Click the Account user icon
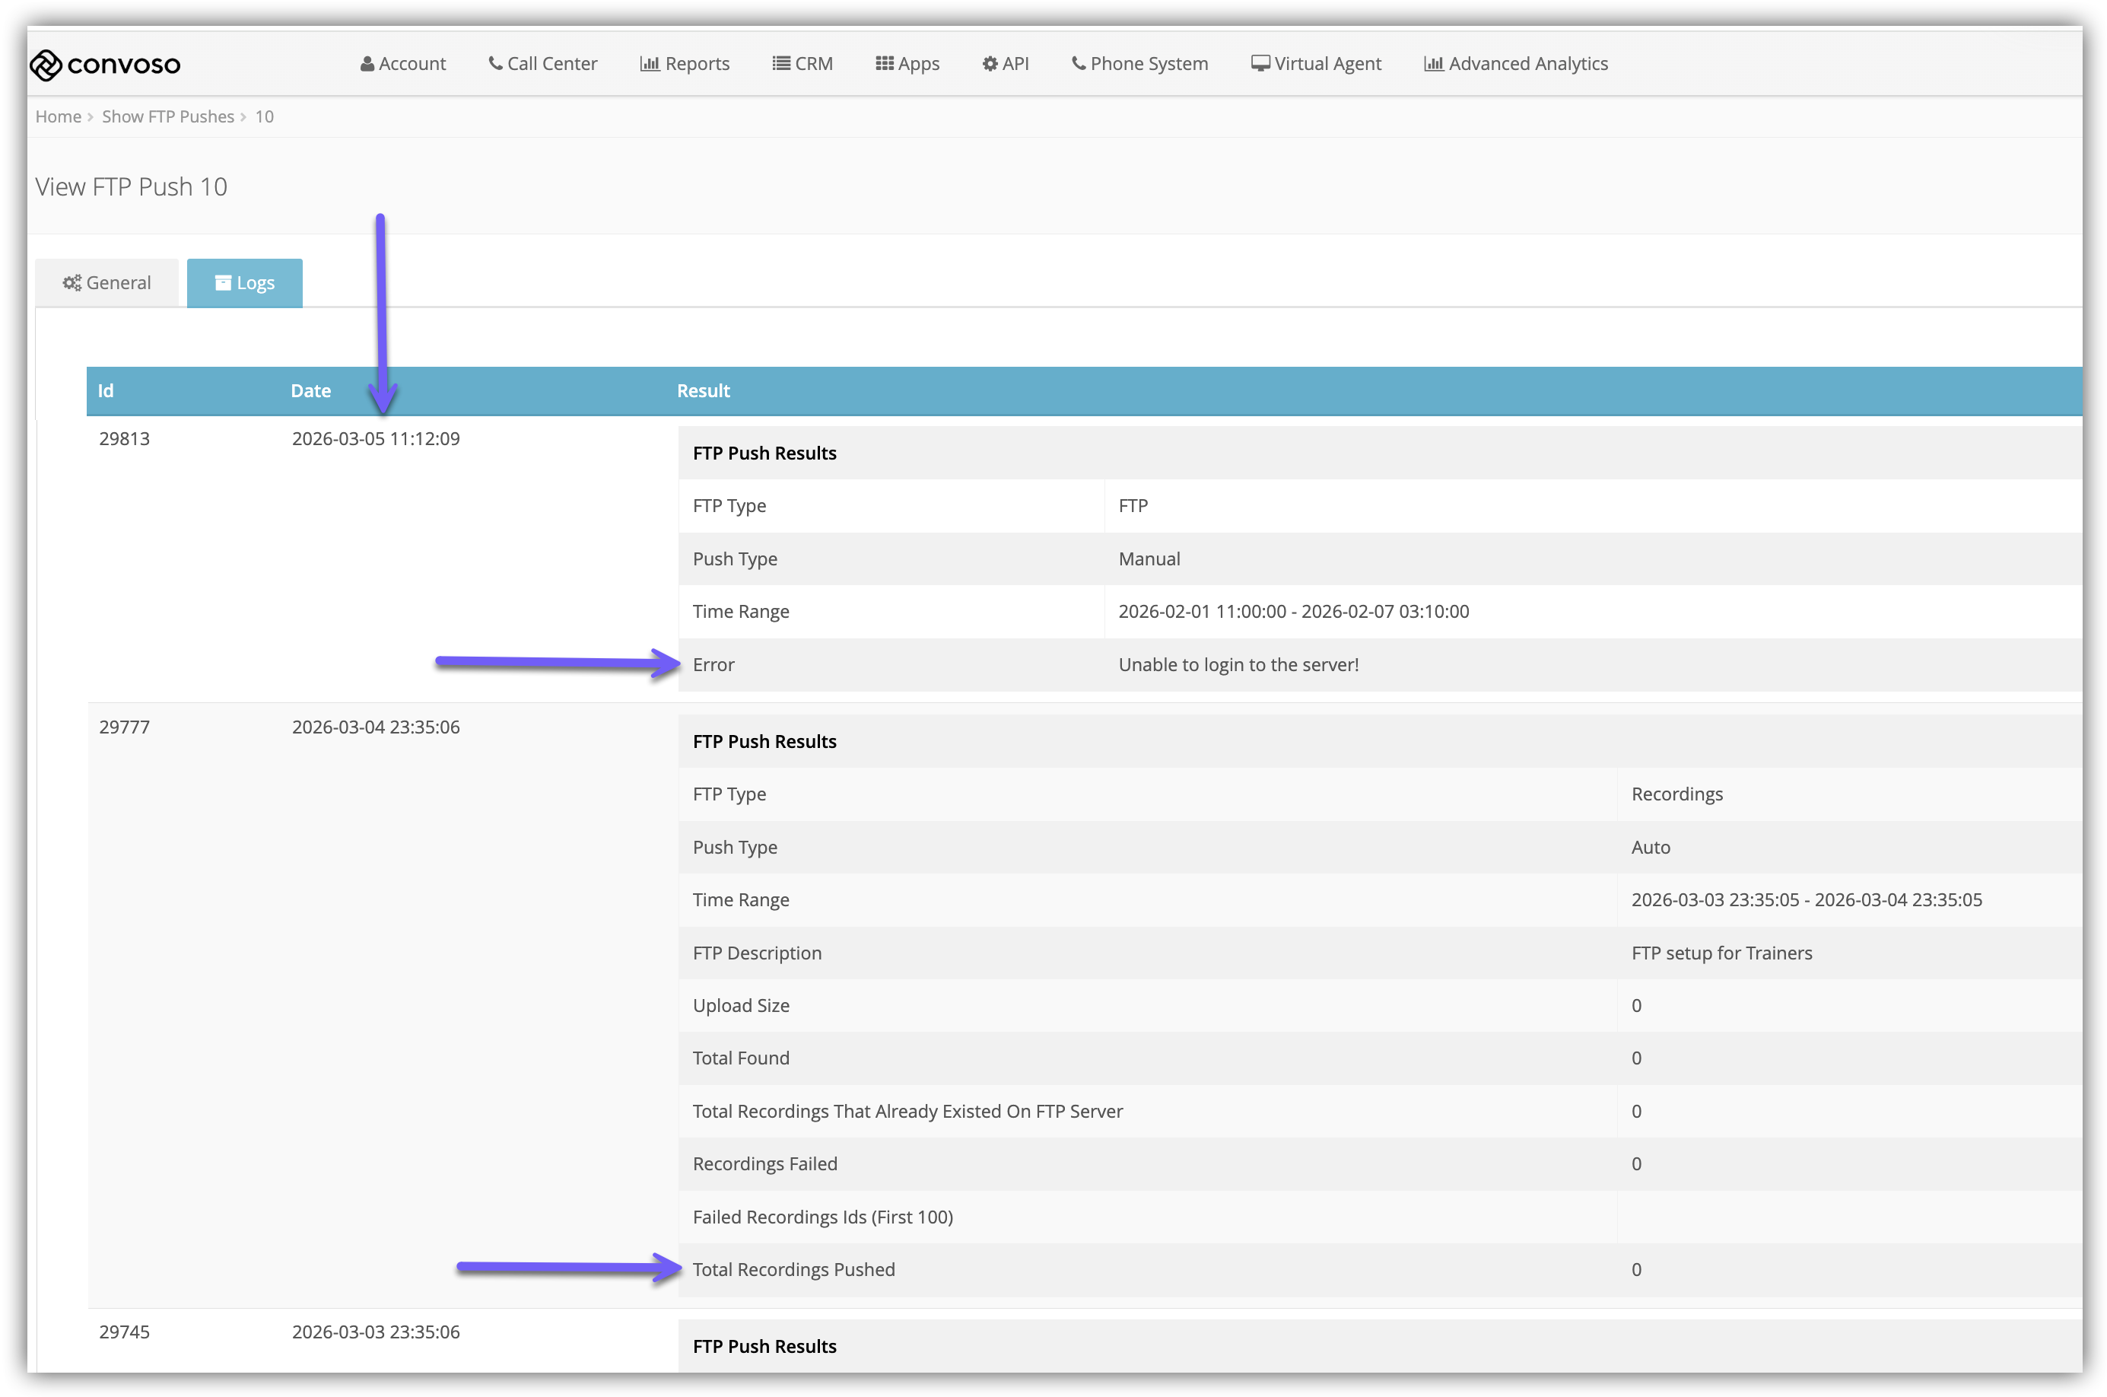 click(367, 64)
